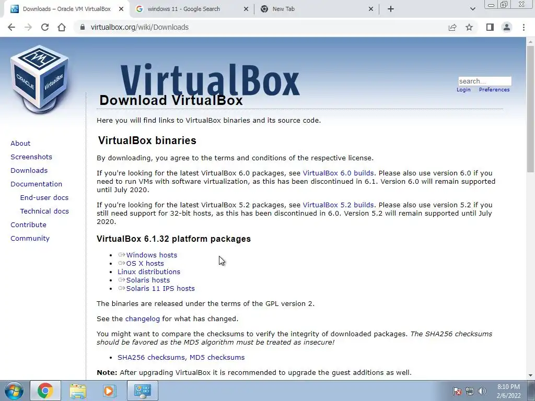Open the Action Center flag icon
The width and height of the screenshot is (535, 401).
[457, 392]
